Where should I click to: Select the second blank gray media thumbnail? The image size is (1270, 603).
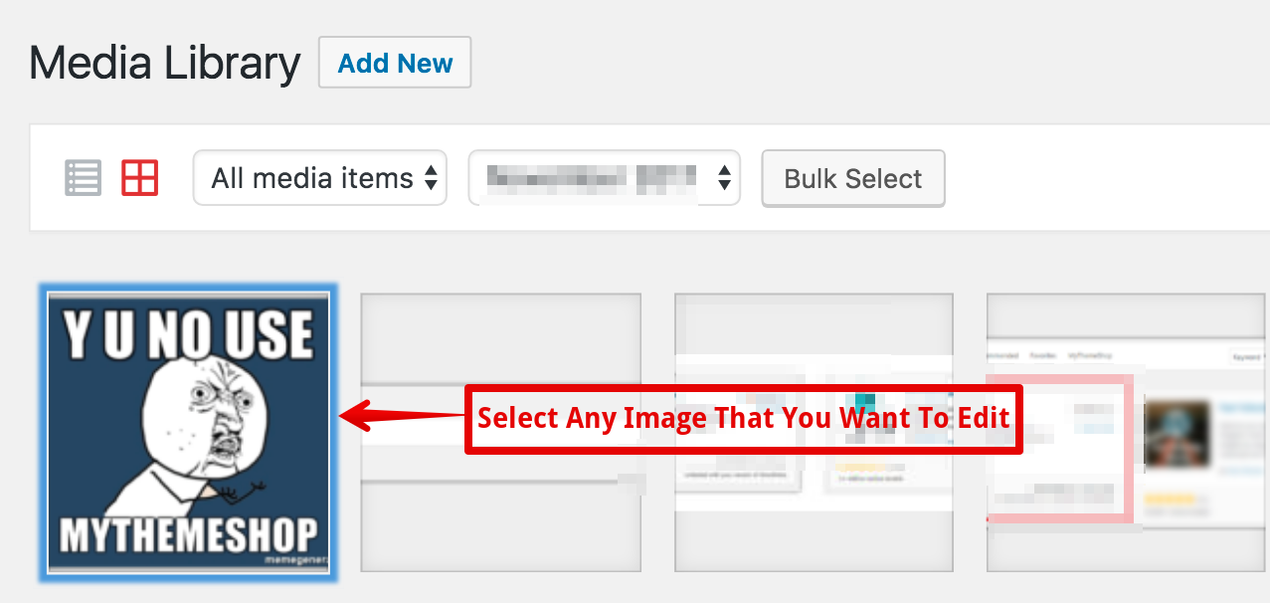(x=500, y=433)
